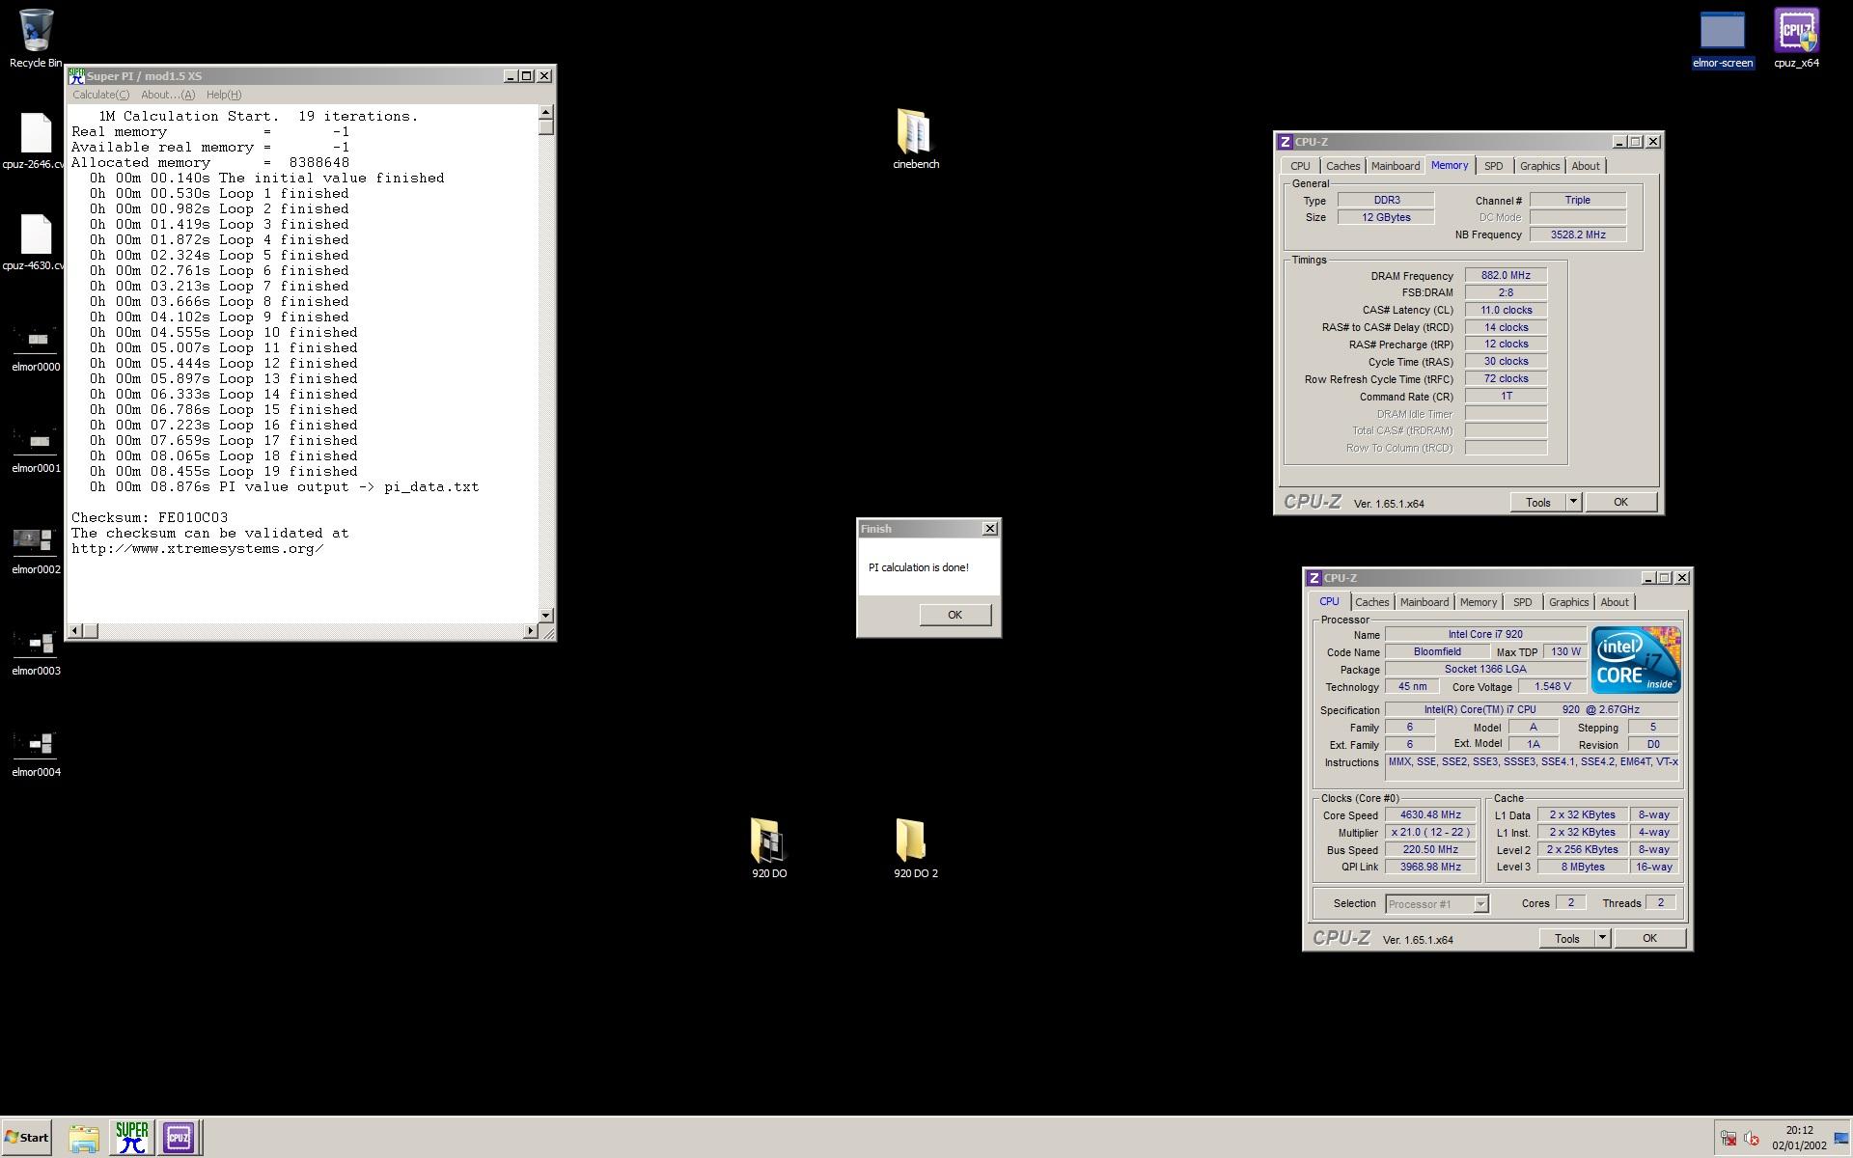Select the elmor0004 image icon

pos(36,752)
